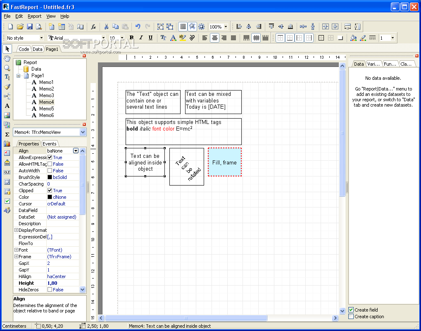The width and height of the screenshot is (421, 331).
Task: Open Memo4: TfrxMemoView object selector dropdown
Action: click(83, 132)
